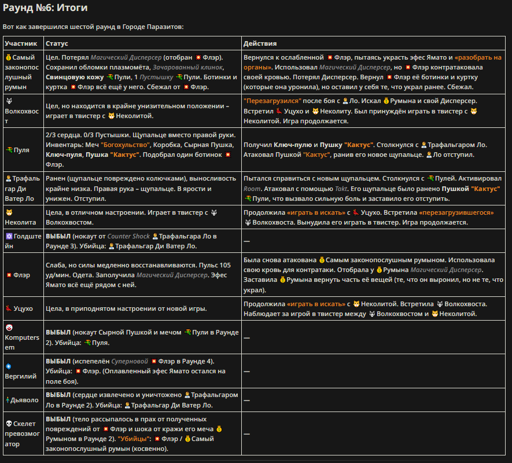The width and height of the screenshot is (512, 463).
Task: Click the Статус column header
Action: (x=57, y=43)
